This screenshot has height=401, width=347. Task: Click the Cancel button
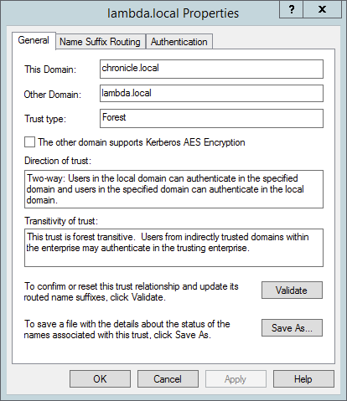(168, 379)
